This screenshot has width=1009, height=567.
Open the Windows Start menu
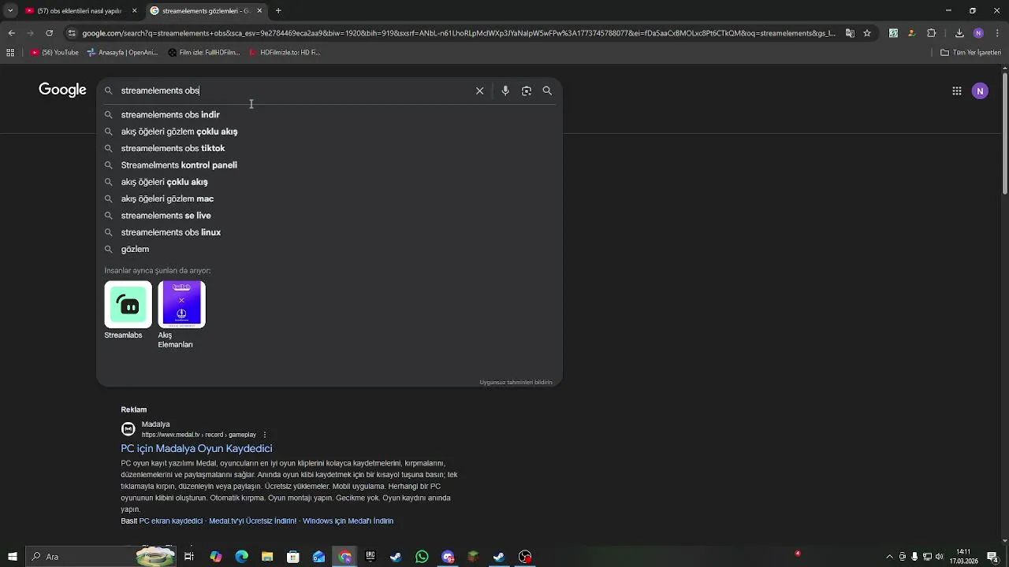pyautogui.click(x=13, y=557)
